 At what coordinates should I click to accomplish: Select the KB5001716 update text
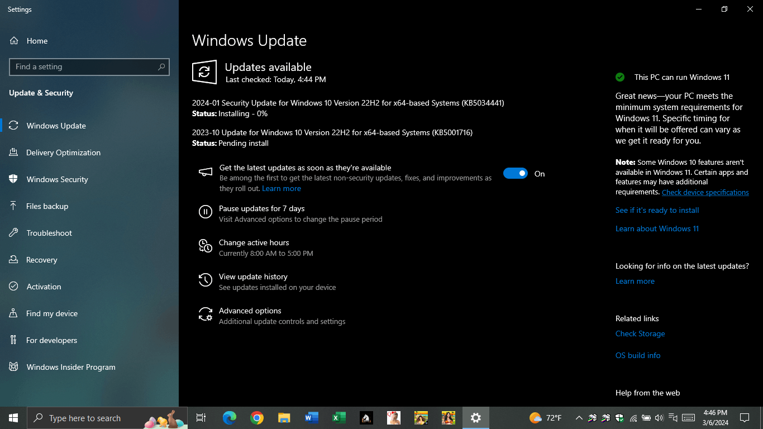(x=332, y=132)
